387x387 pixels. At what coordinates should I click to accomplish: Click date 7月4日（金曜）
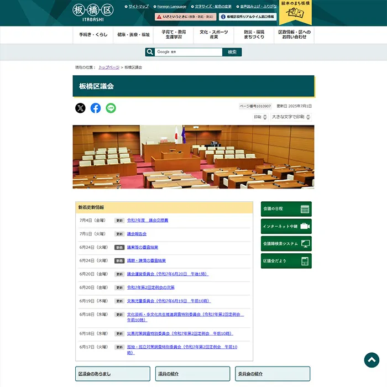[92, 221]
